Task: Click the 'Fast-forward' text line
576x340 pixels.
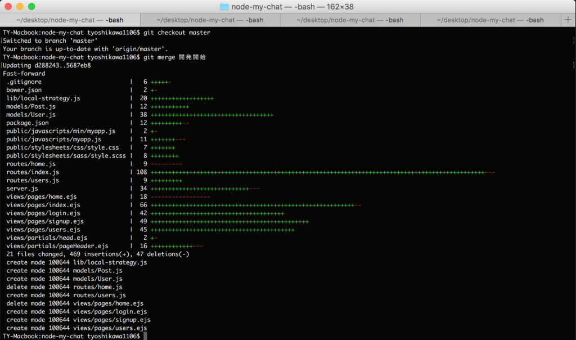Action: (x=24, y=74)
